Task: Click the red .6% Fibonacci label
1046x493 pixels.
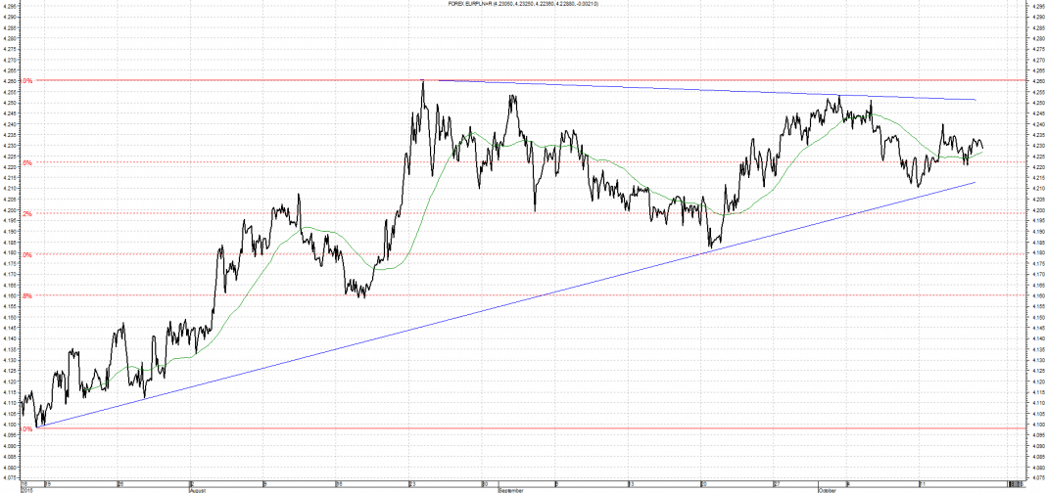Action: coord(26,162)
